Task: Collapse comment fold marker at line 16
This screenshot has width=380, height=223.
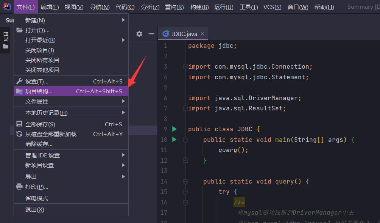Action: pyautogui.click(x=185, y=203)
